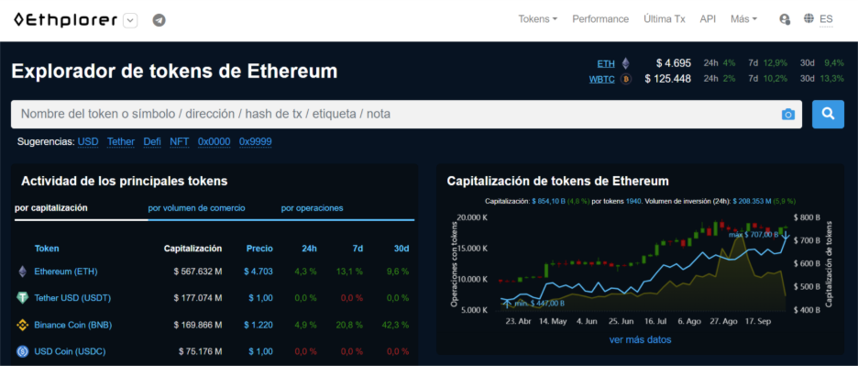Click the Binance Coin token logo
The width and height of the screenshot is (858, 366).
click(22, 325)
